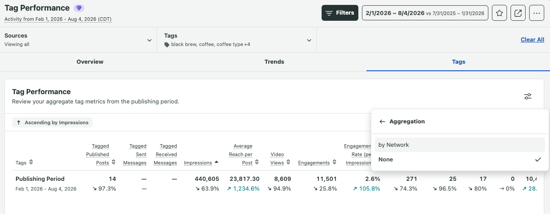Mark report as favorite with star icon
The width and height of the screenshot is (550, 214).
(x=499, y=13)
